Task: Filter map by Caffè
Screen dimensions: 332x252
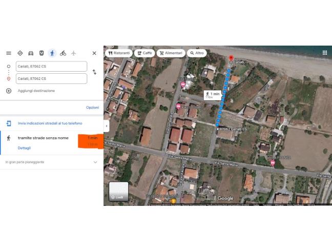Action: (x=144, y=53)
